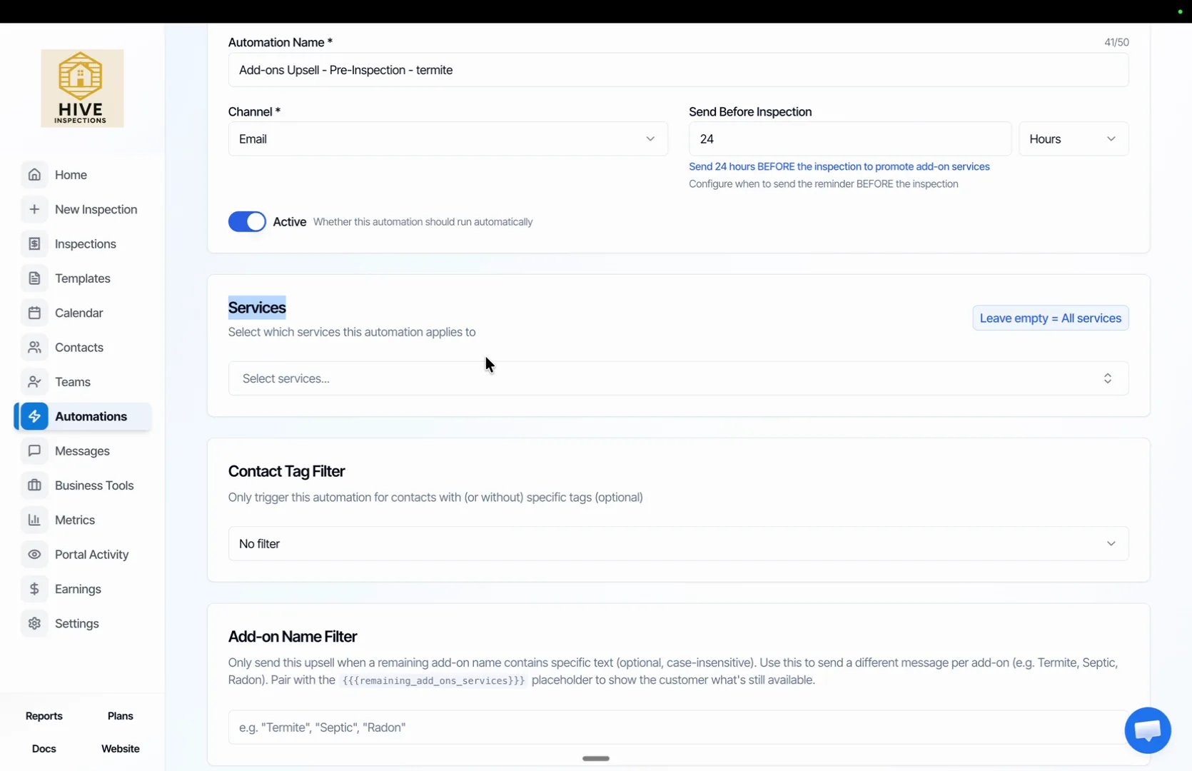The image size is (1192, 771).
Task: Click the Portal Activity eye icon
Action: point(34,554)
